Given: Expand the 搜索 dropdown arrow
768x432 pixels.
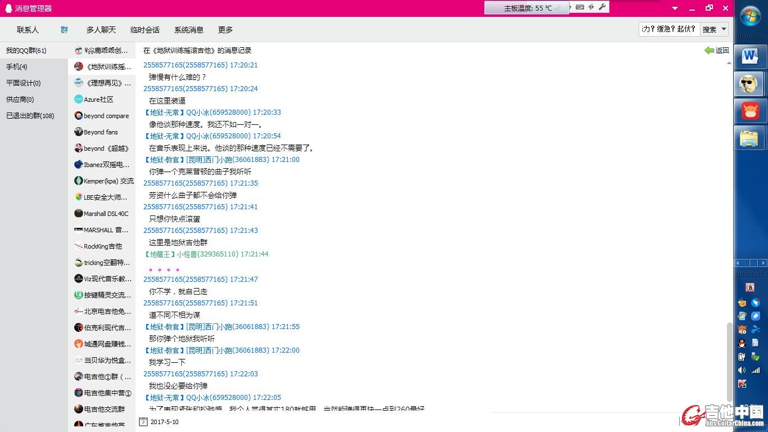Looking at the screenshot, I should coord(724,29).
